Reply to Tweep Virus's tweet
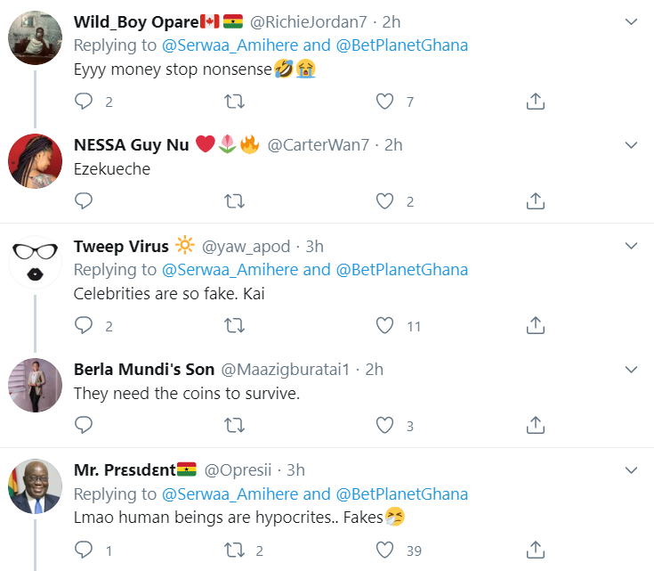Viewport: 654px width, 571px height. coord(84,326)
